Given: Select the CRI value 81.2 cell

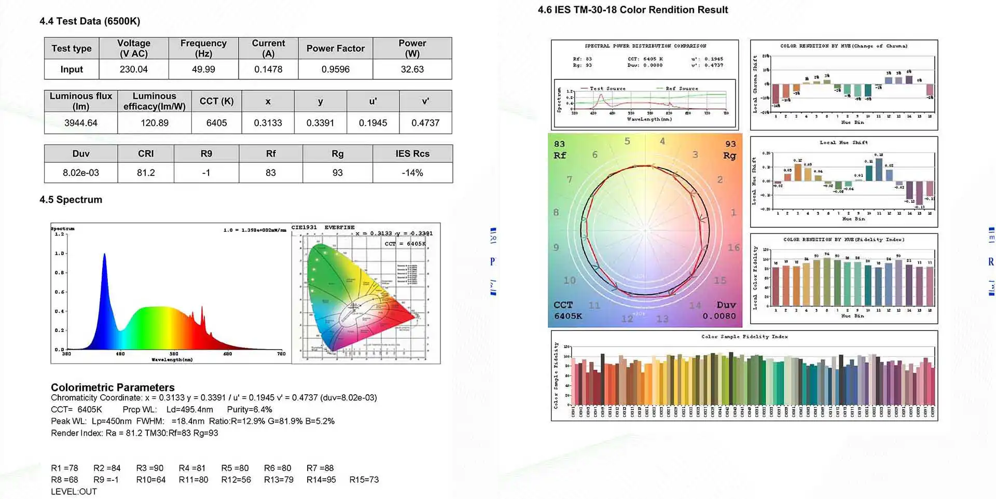Looking at the screenshot, I should [x=146, y=173].
